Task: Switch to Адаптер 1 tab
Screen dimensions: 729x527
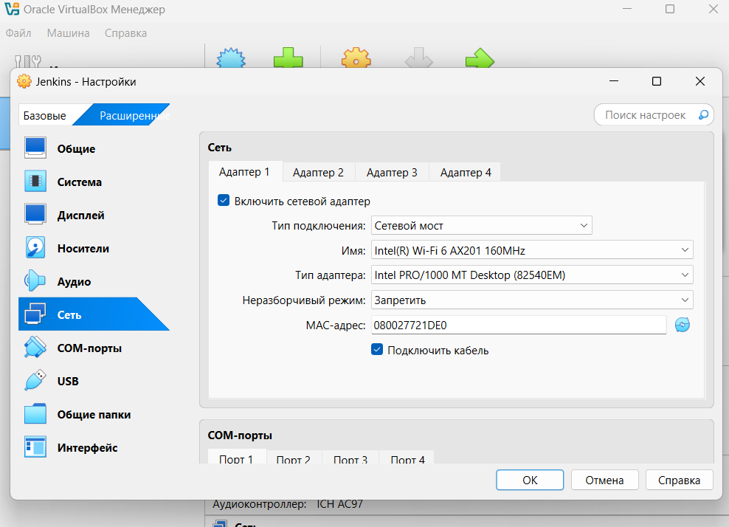Action: (x=244, y=172)
